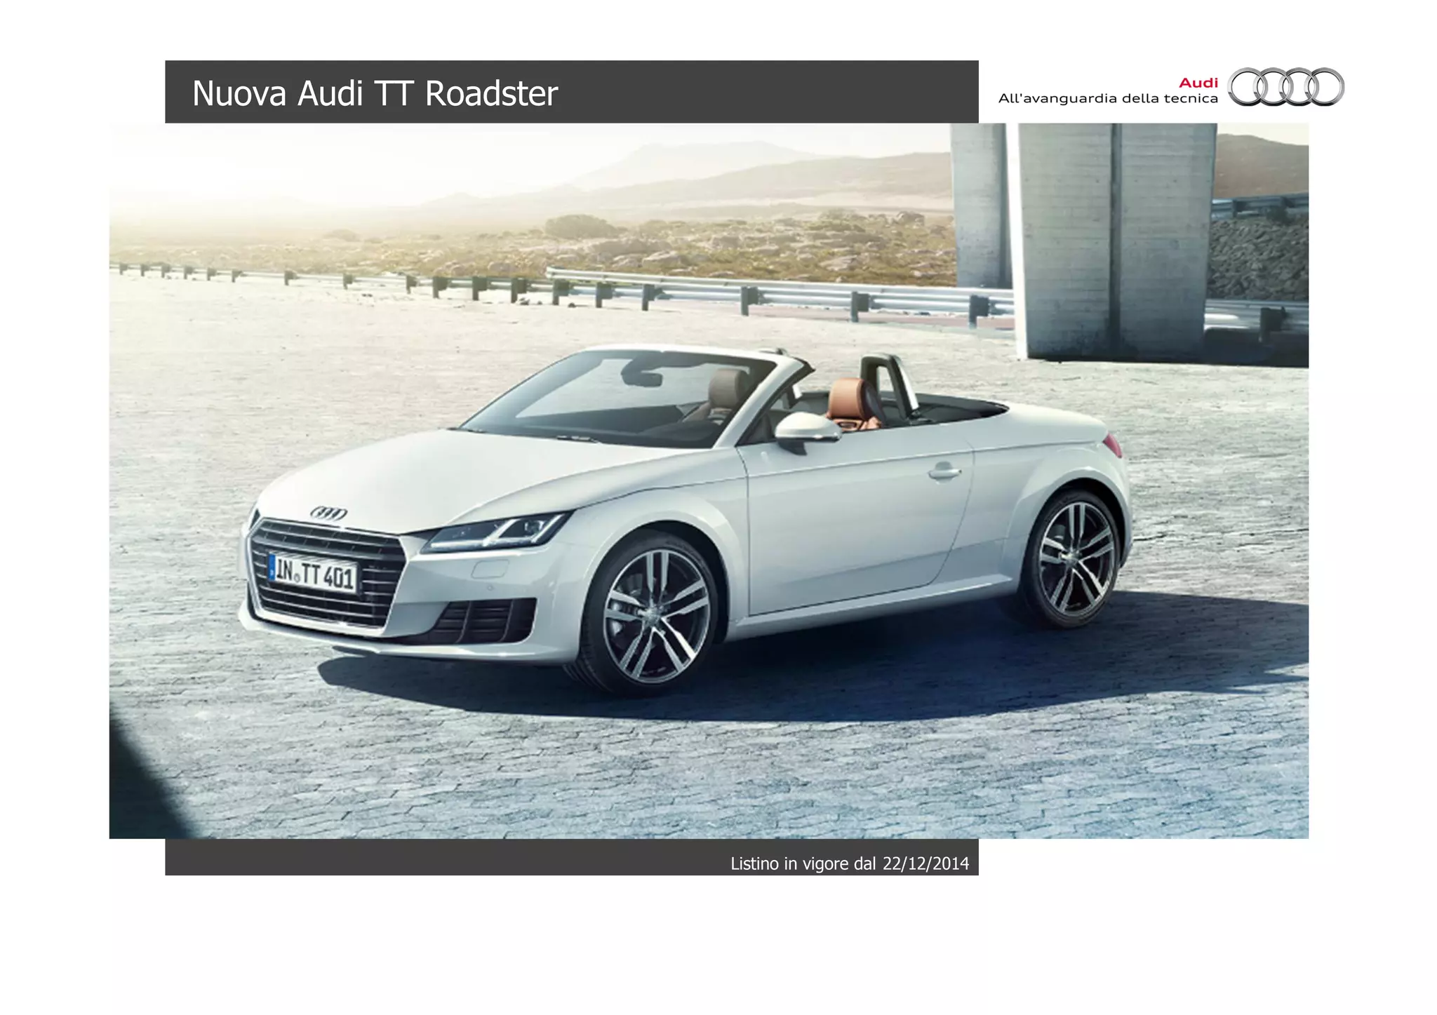The height and width of the screenshot is (1015, 1437).
Task: Click the IN TT 401 license plate
Action: pyautogui.click(x=314, y=574)
